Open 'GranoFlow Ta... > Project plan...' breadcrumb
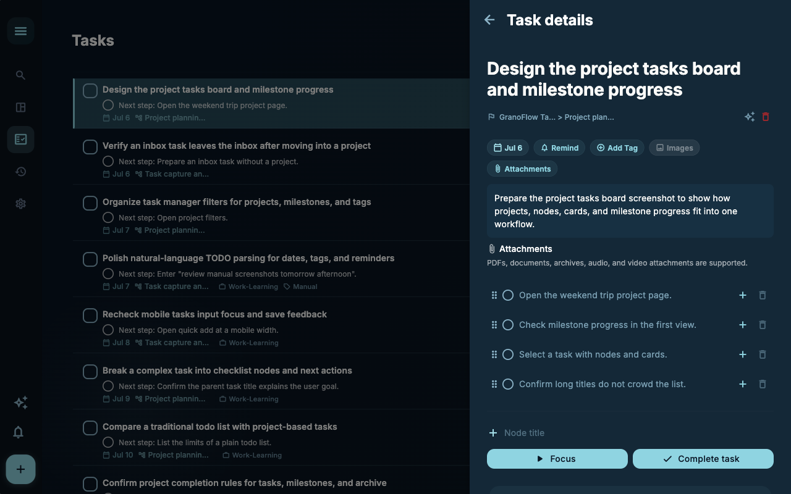 tap(551, 117)
